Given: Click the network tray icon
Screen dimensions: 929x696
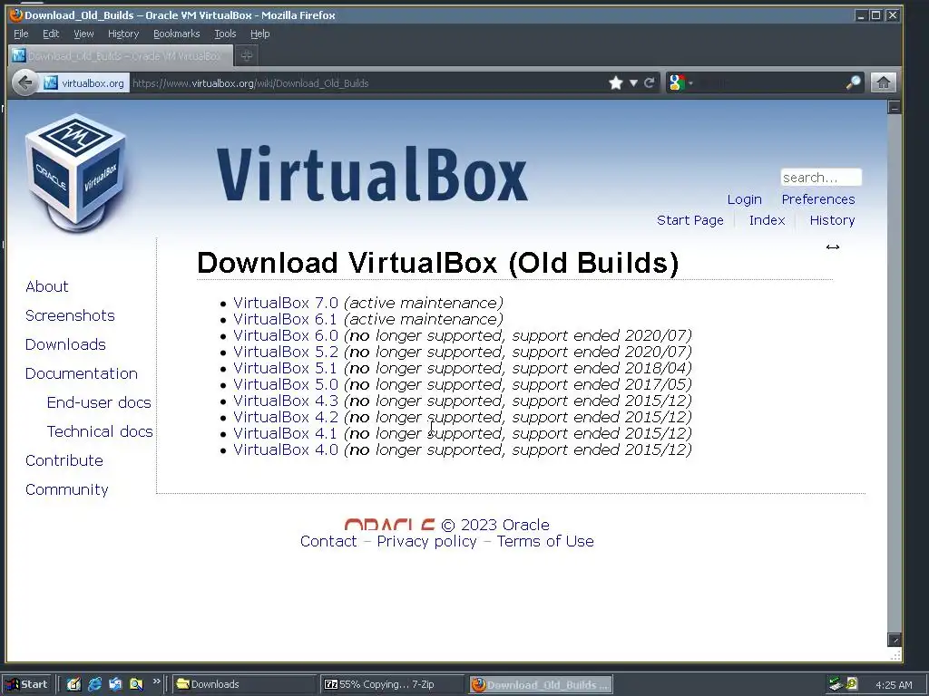Looking at the screenshot, I should pos(836,684).
